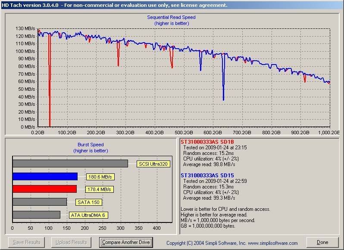This screenshot has height=250, width=344.
Task: Click the SATA 150 yellow label
Action: pos(88,202)
